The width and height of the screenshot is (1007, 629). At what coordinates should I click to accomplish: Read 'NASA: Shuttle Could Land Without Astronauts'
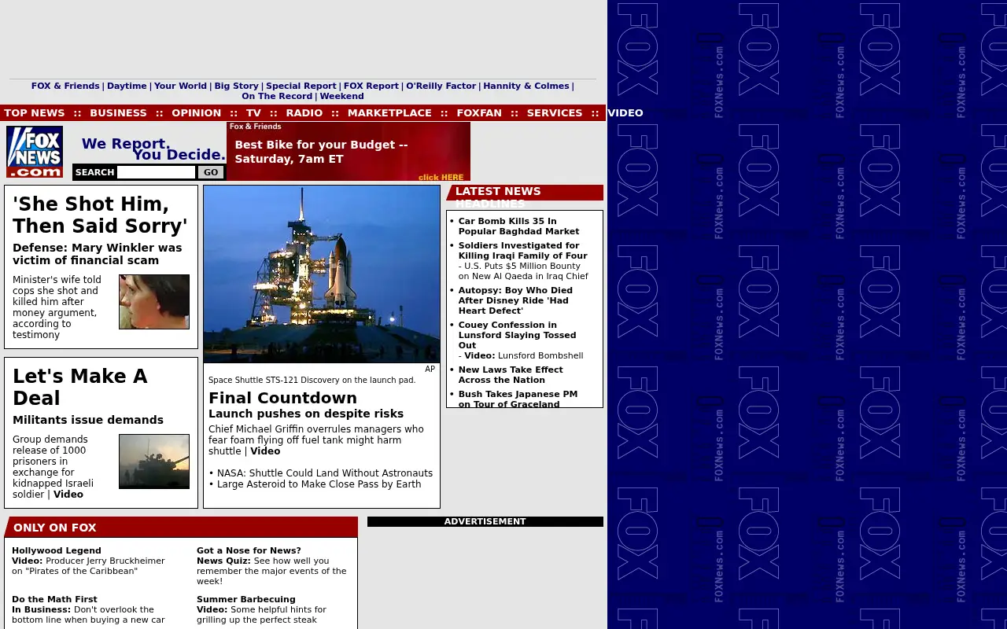pyautogui.click(x=325, y=473)
